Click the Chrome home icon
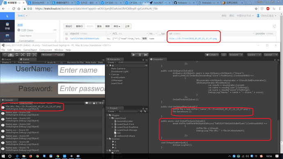The width and height of the screenshot is (283, 159). click(x=19, y=9)
